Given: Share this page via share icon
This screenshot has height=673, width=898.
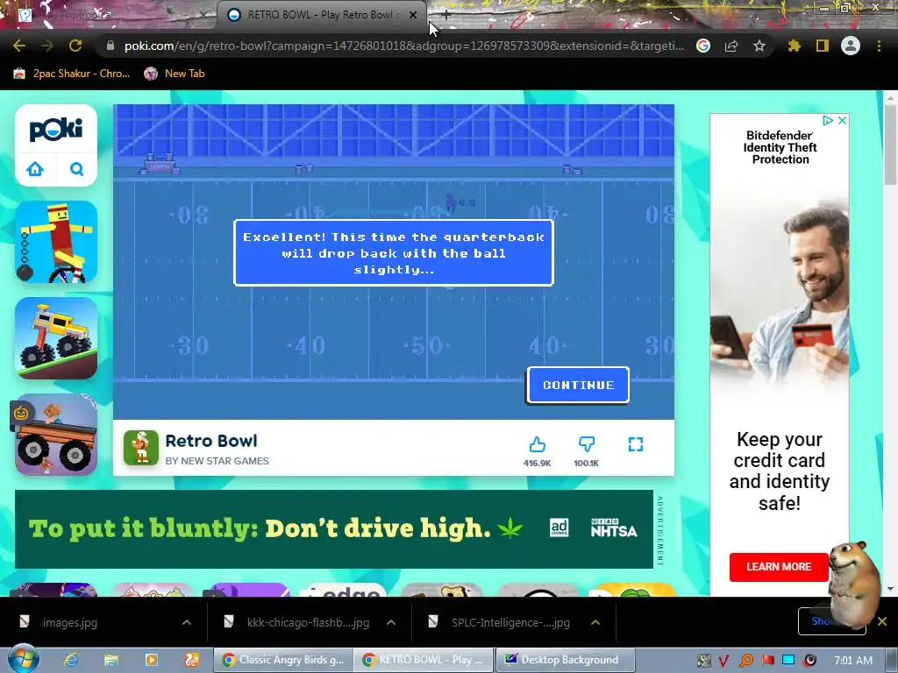Looking at the screenshot, I should (731, 46).
